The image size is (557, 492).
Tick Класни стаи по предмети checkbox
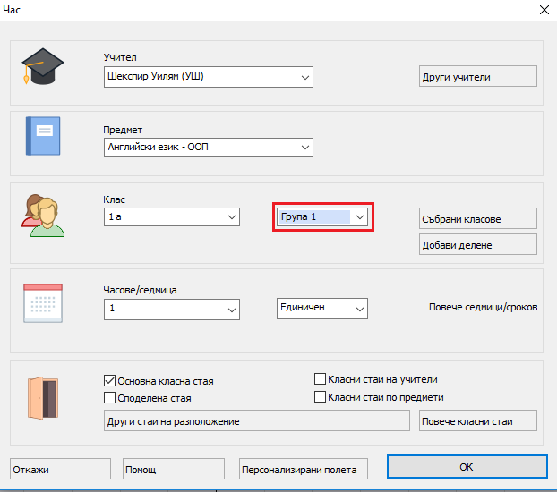pyautogui.click(x=321, y=397)
